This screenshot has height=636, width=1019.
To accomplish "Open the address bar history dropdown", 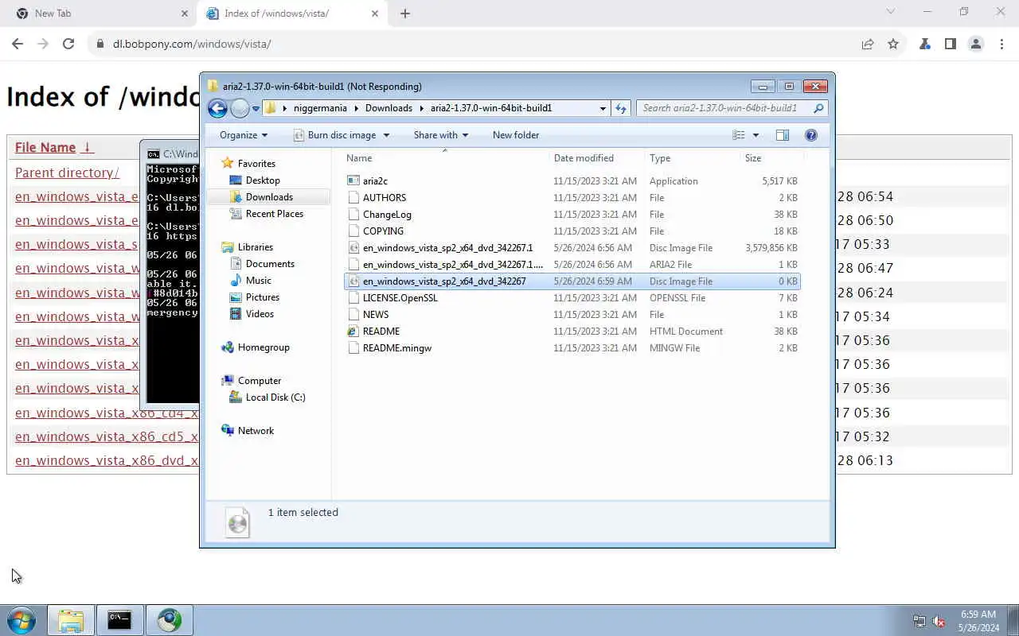I will [603, 108].
